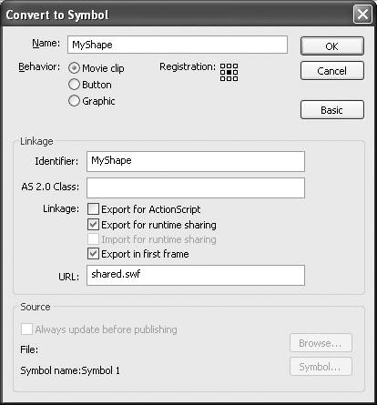
Task: Uncheck Export for runtime sharing
Action: pyautogui.click(x=93, y=225)
